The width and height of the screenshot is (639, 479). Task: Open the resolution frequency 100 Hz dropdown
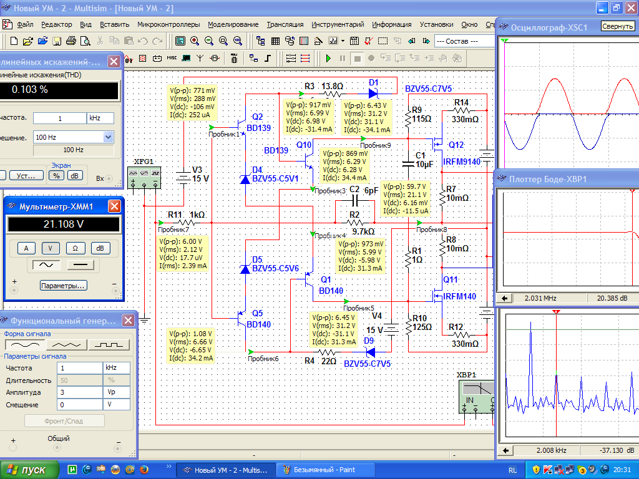click(x=108, y=137)
